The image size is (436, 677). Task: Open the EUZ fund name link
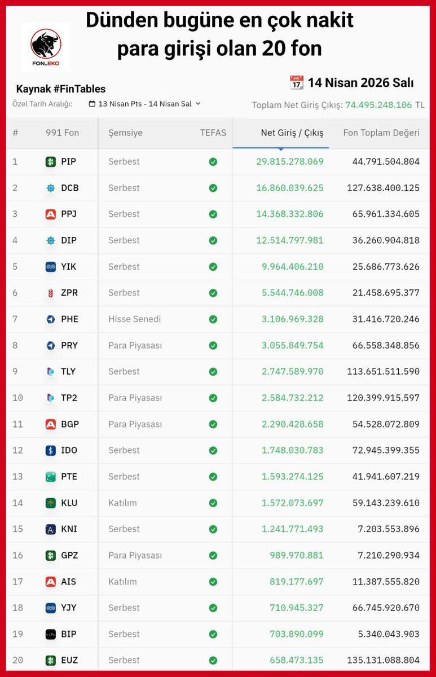coord(69,660)
